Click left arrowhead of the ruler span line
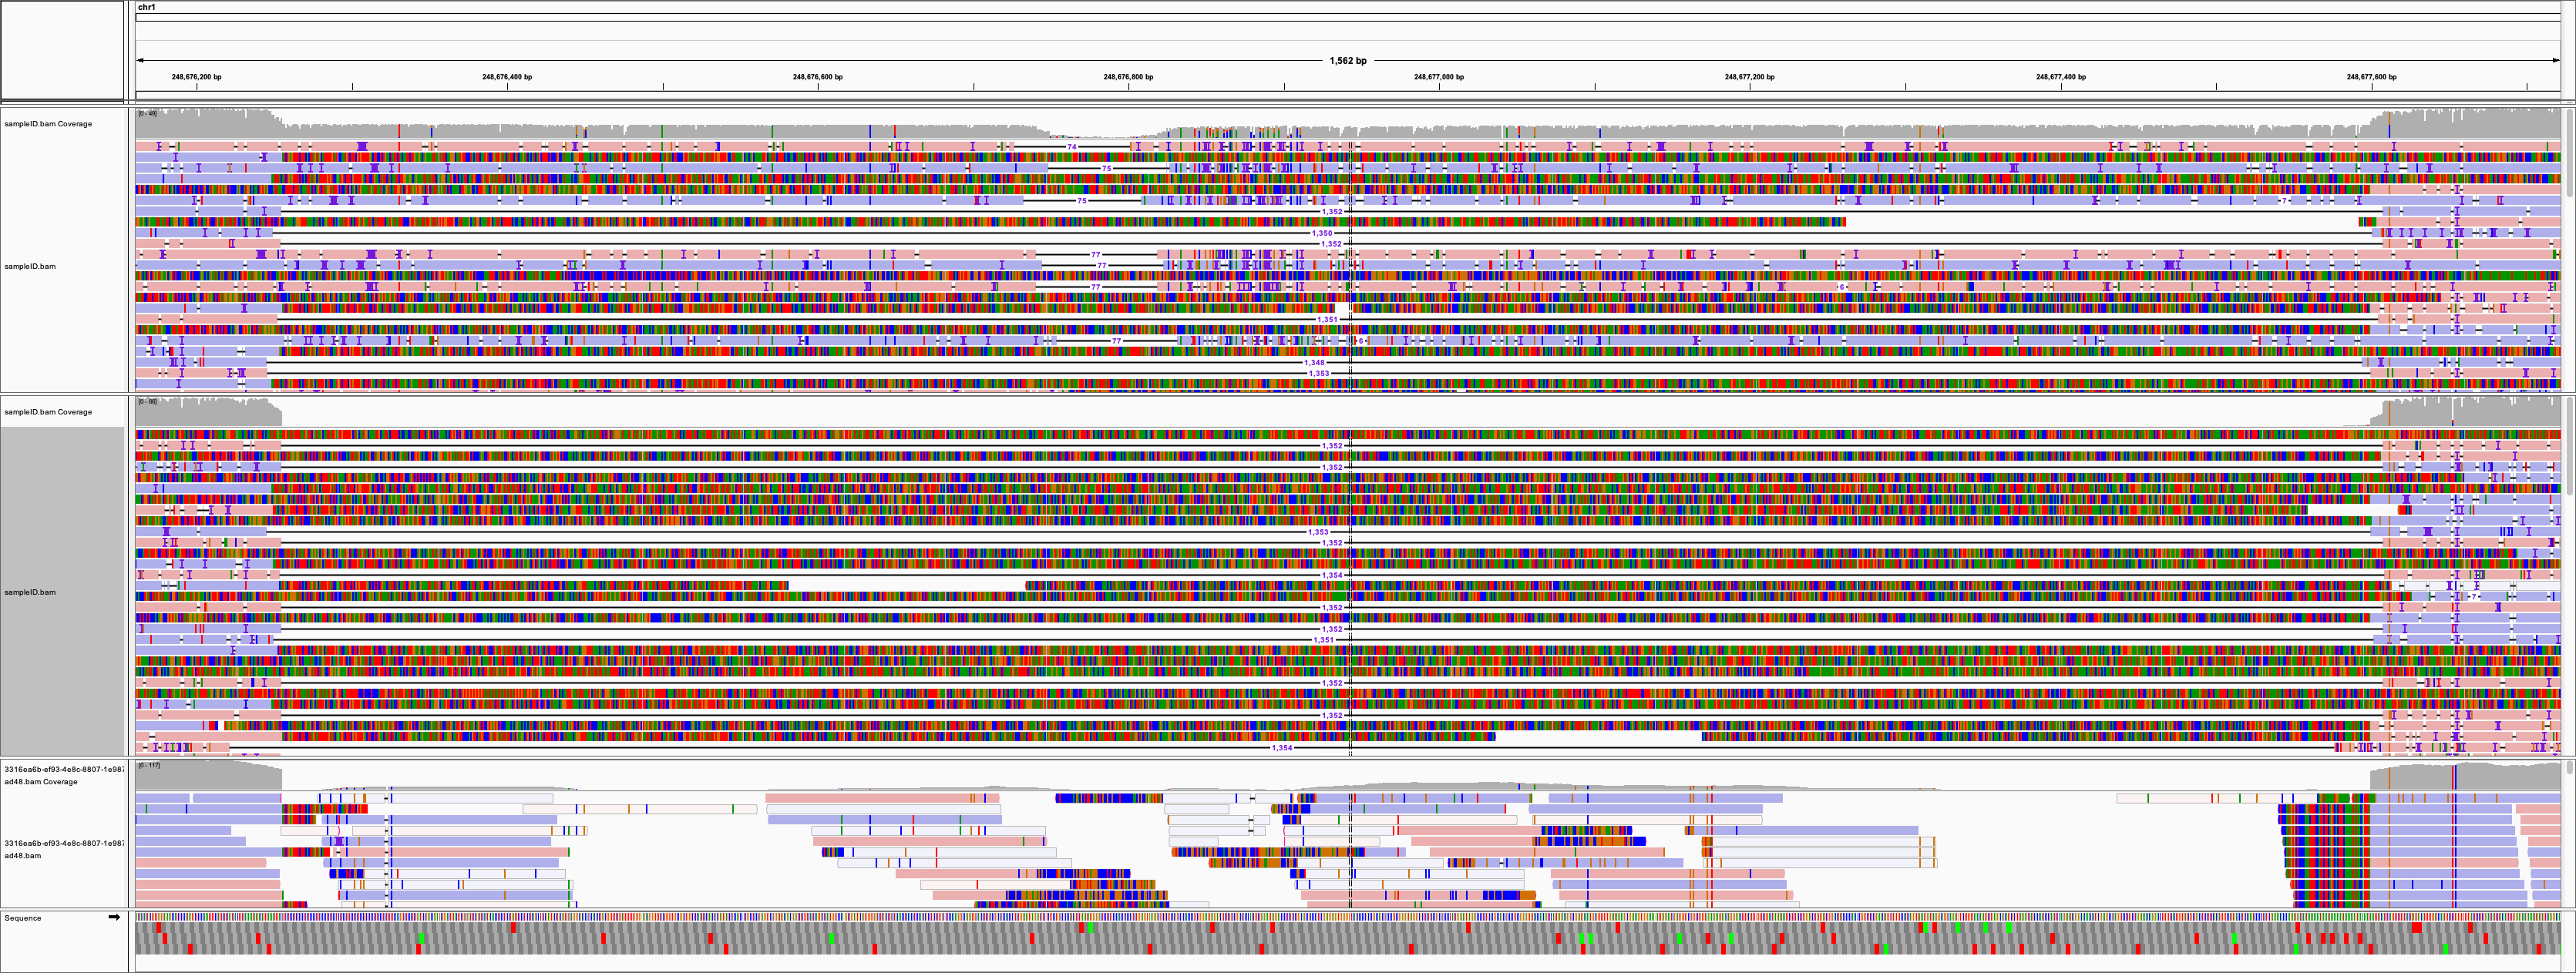This screenshot has height=973, width=2576. [x=140, y=61]
